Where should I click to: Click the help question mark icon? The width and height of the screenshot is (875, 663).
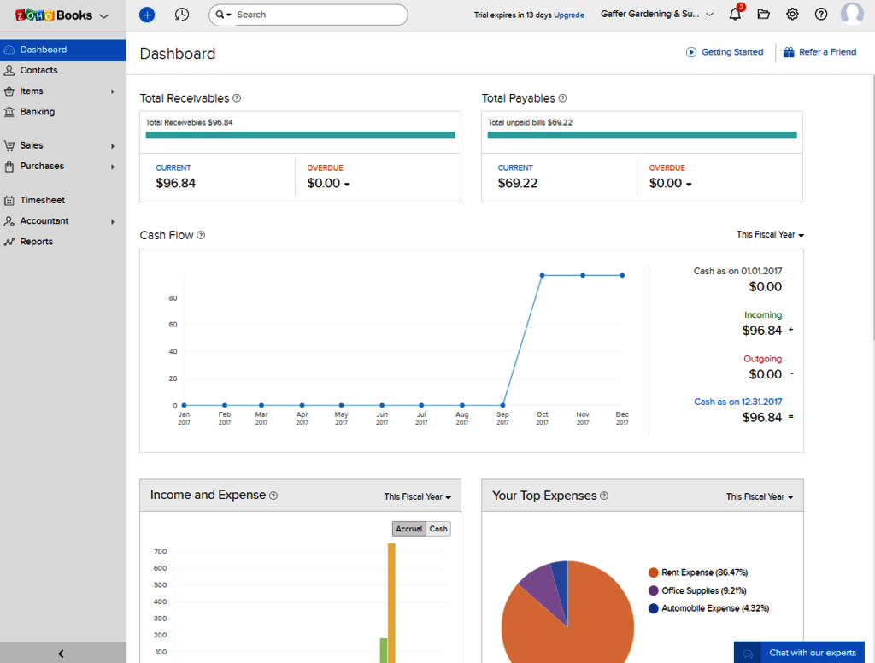821,15
